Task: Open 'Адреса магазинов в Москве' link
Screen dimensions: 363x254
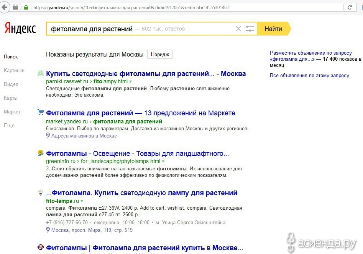Action: pos(84,136)
